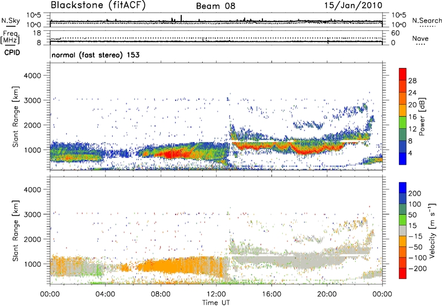442x306 pixels.
Task: Select the "16" label on Power colorbar
Action: coord(412,117)
